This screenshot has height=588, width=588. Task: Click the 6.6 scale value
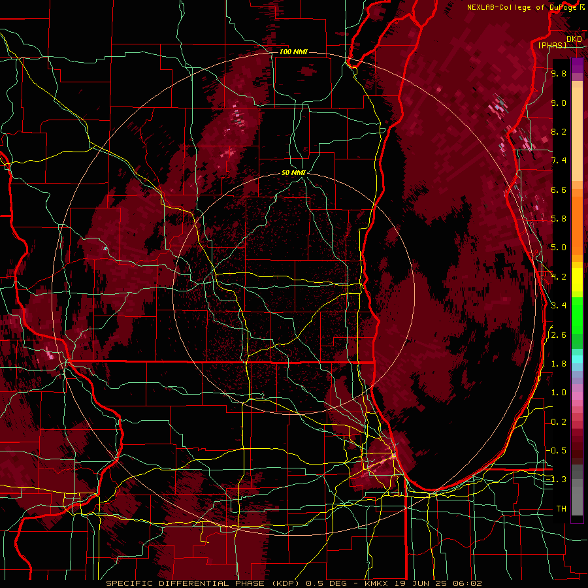tap(559, 189)
